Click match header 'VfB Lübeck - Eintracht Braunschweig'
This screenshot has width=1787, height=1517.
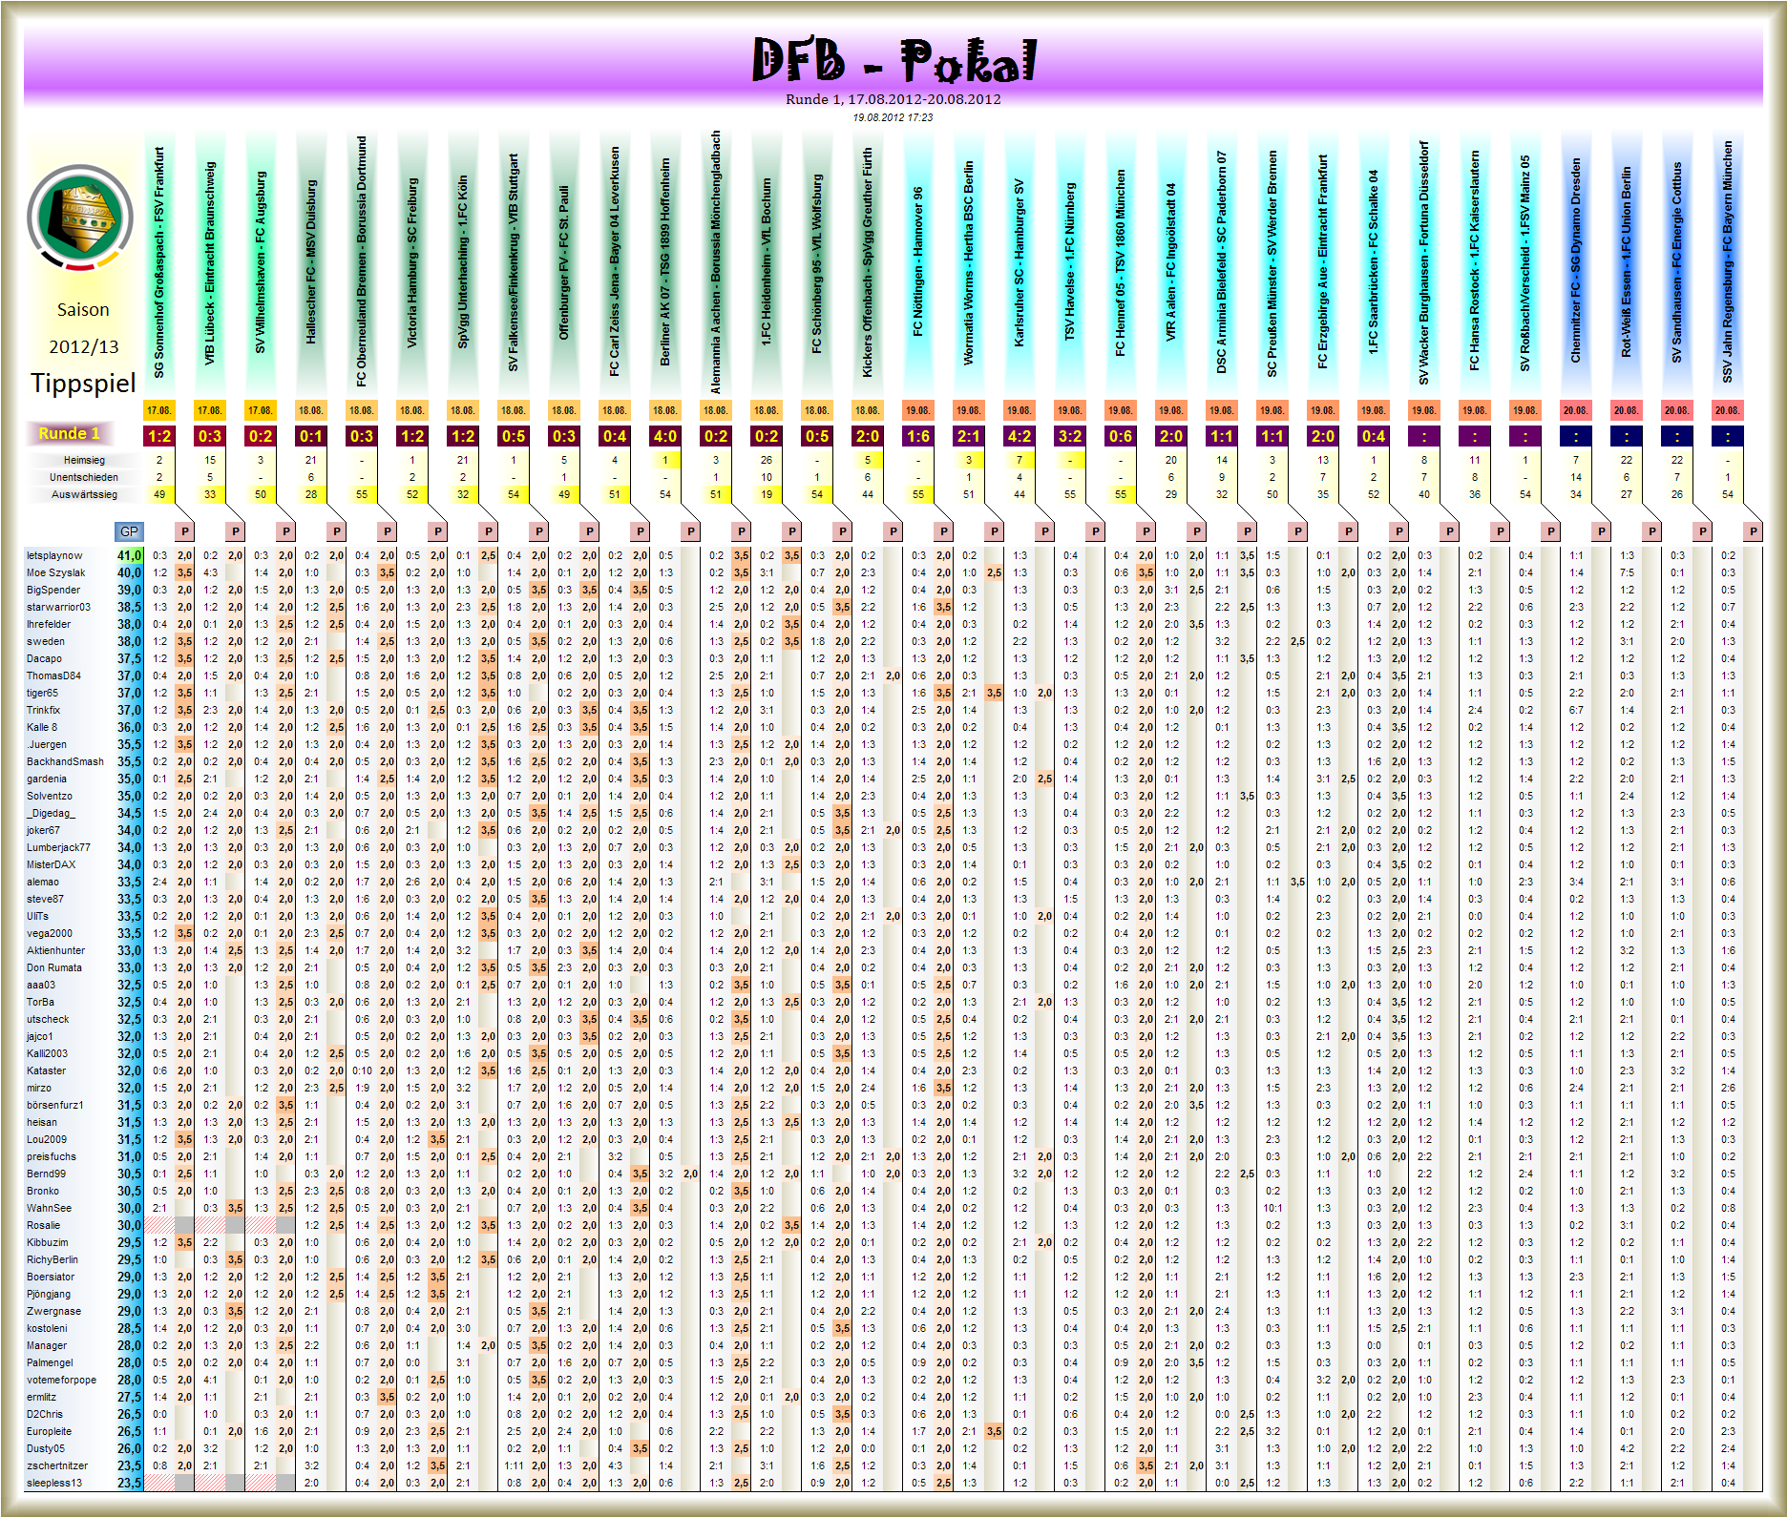pyautogui.click(x=209, y=262)
